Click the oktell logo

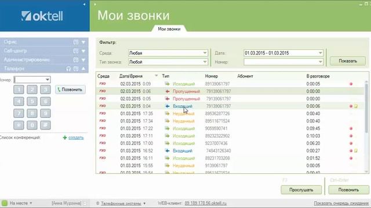pos(42,16)
